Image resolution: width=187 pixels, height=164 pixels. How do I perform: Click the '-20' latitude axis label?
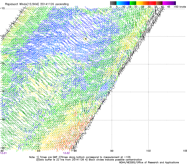(2, 148)
